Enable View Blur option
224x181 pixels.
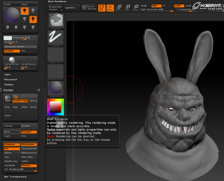pos(29,157)
